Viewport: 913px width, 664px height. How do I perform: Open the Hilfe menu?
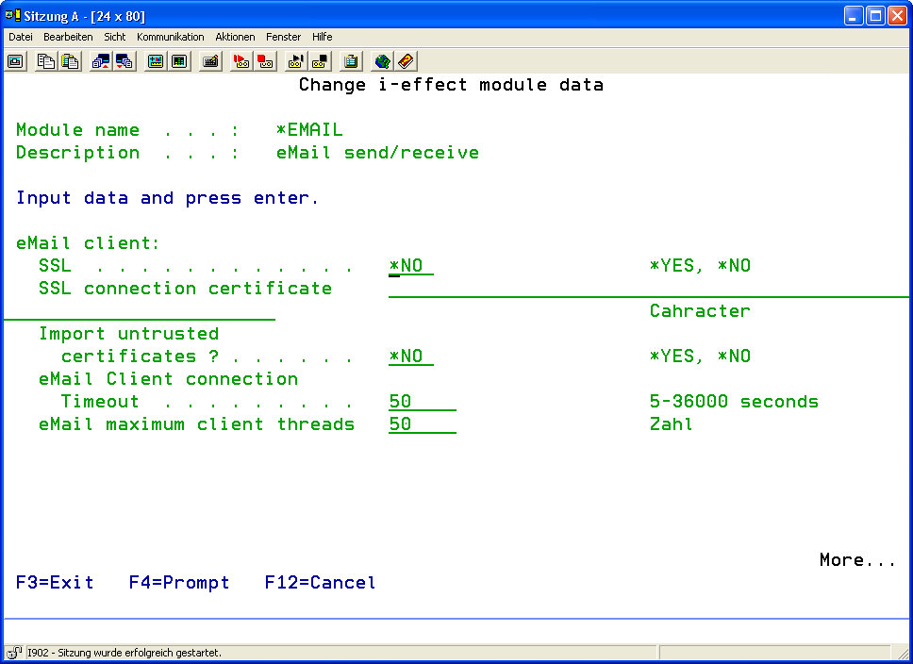(x=322, y=37)
